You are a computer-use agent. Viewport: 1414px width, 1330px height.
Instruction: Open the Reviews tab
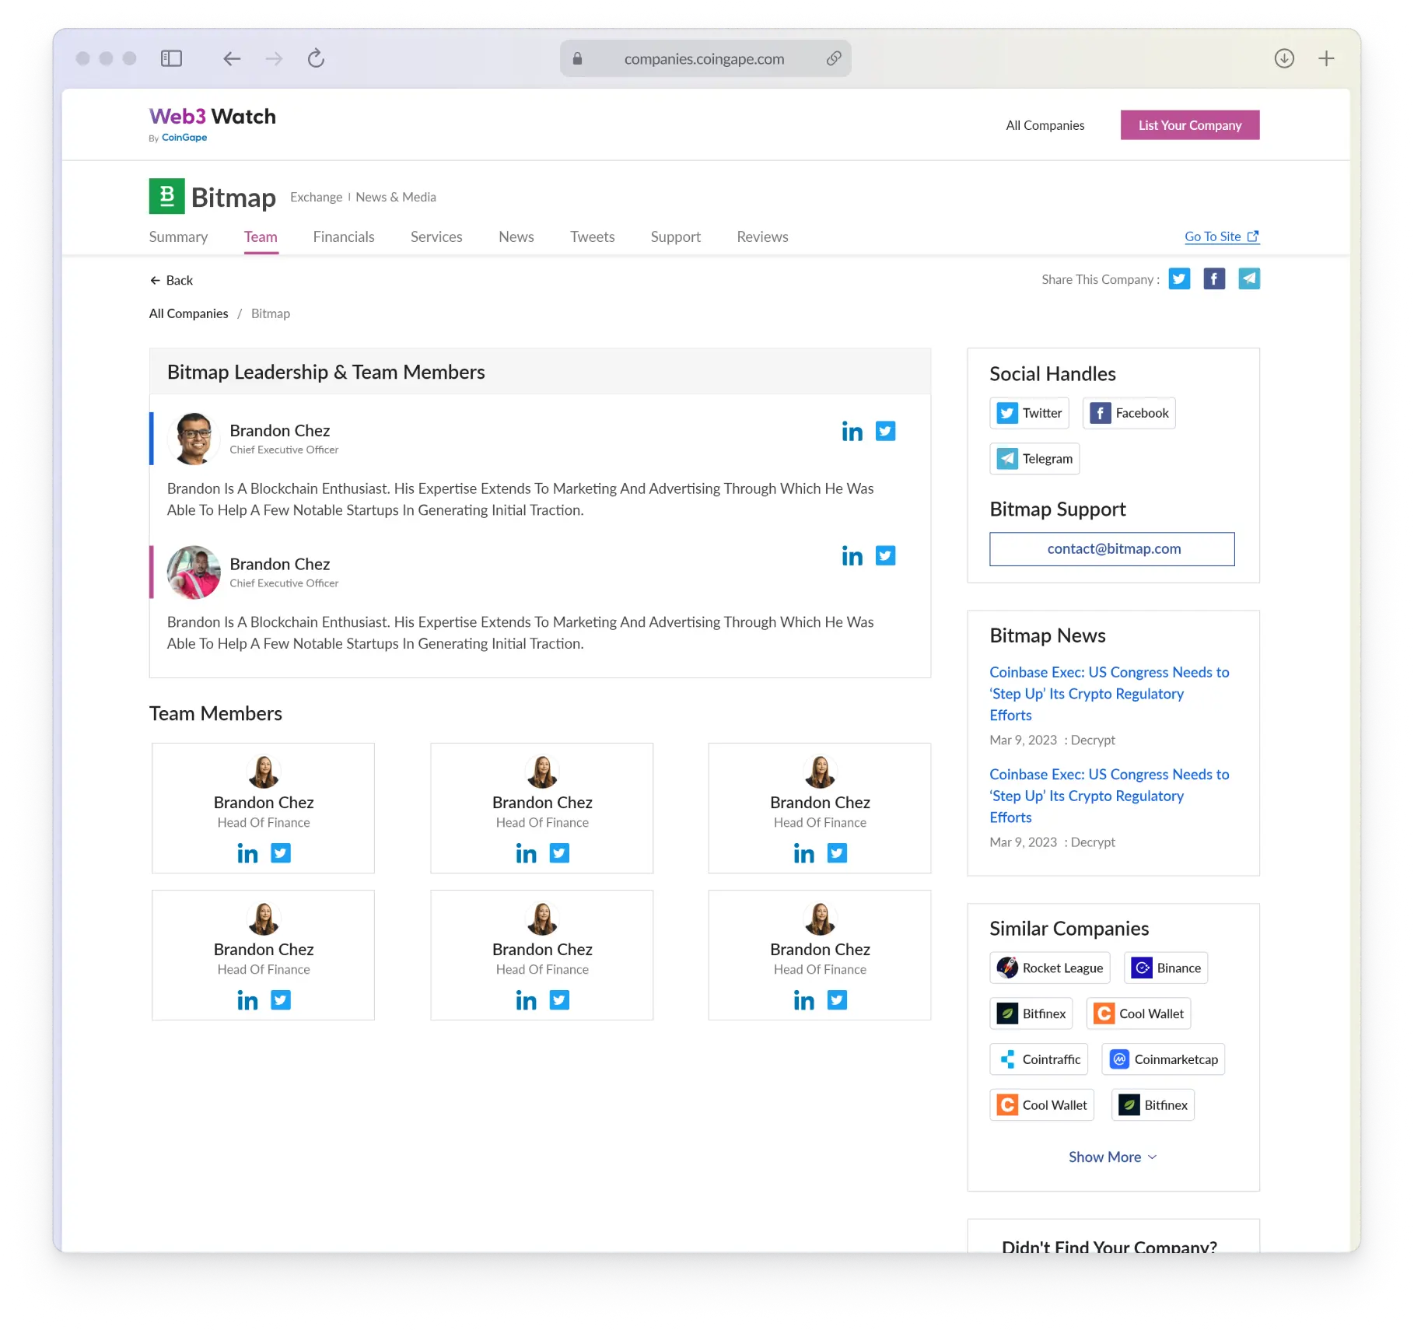pyautogui.click(x=763, y=236)
